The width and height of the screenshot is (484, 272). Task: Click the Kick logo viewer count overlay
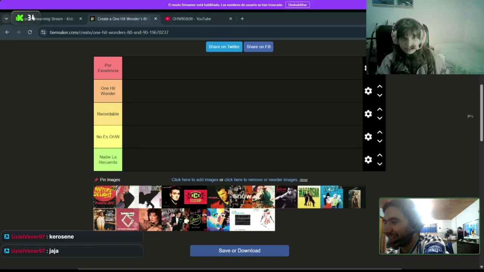26,18
